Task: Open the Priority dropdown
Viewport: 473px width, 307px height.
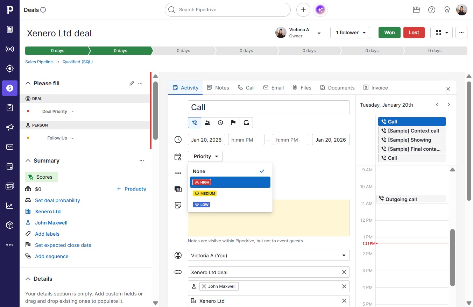Action: click(205, 156)
